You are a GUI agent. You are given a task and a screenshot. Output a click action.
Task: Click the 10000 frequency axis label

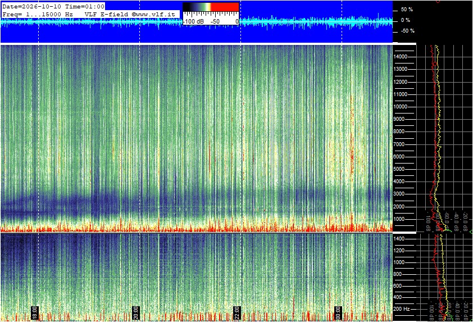click(x=401, y=107)
